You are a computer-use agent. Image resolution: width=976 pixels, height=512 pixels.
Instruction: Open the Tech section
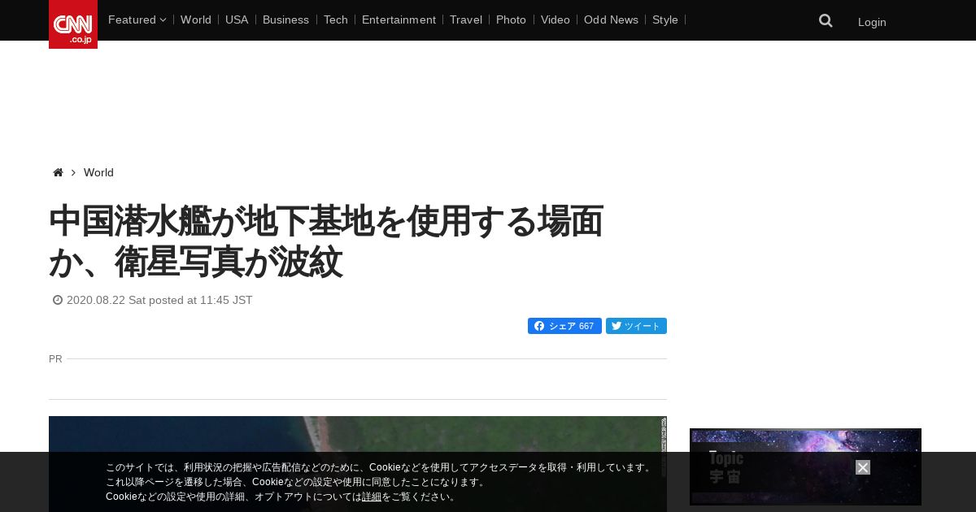point(336,20)
